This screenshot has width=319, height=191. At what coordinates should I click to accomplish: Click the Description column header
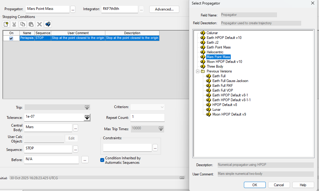[x=132, y=33]
